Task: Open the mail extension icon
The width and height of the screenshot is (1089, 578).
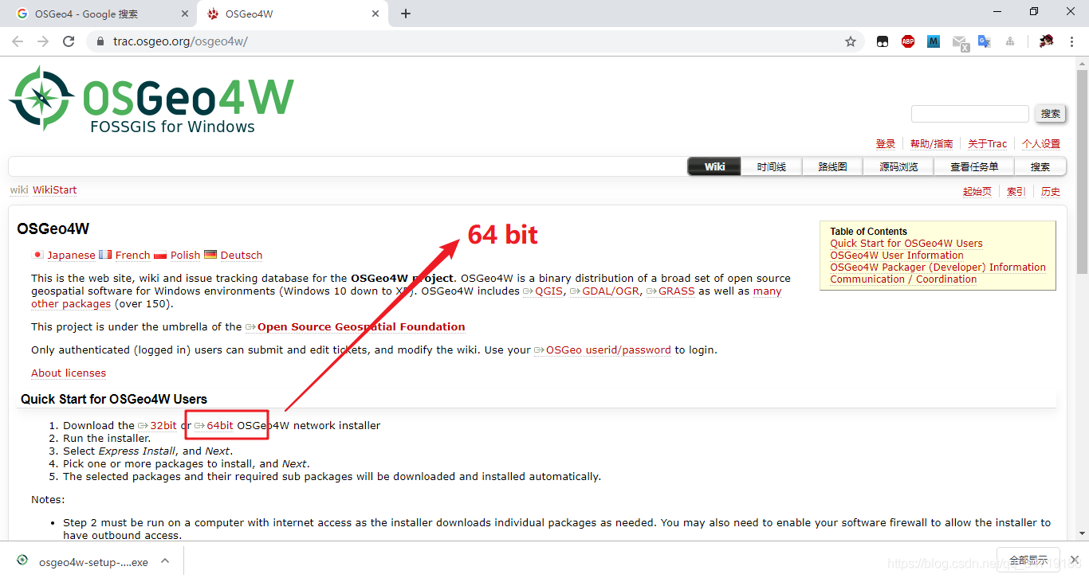Action: [x=960, y=42]
